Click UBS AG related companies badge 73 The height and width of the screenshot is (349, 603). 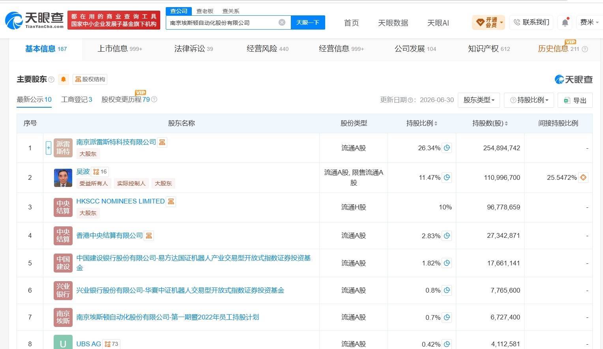click(x=111, y=344)
